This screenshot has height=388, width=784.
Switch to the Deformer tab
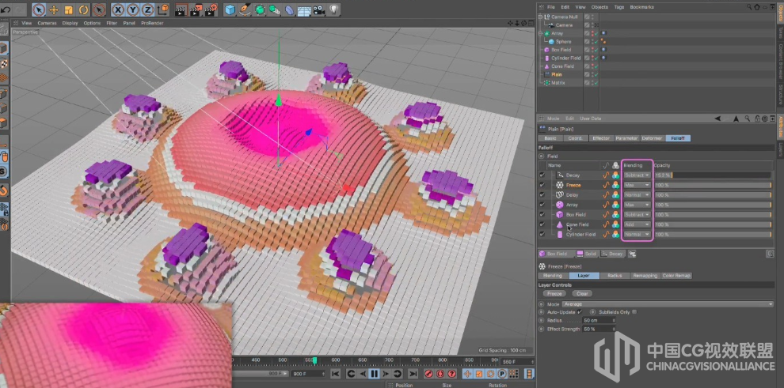click(652, 138)
